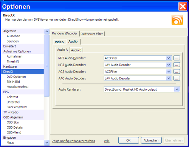Open the OSD Allgemein category

23,117
